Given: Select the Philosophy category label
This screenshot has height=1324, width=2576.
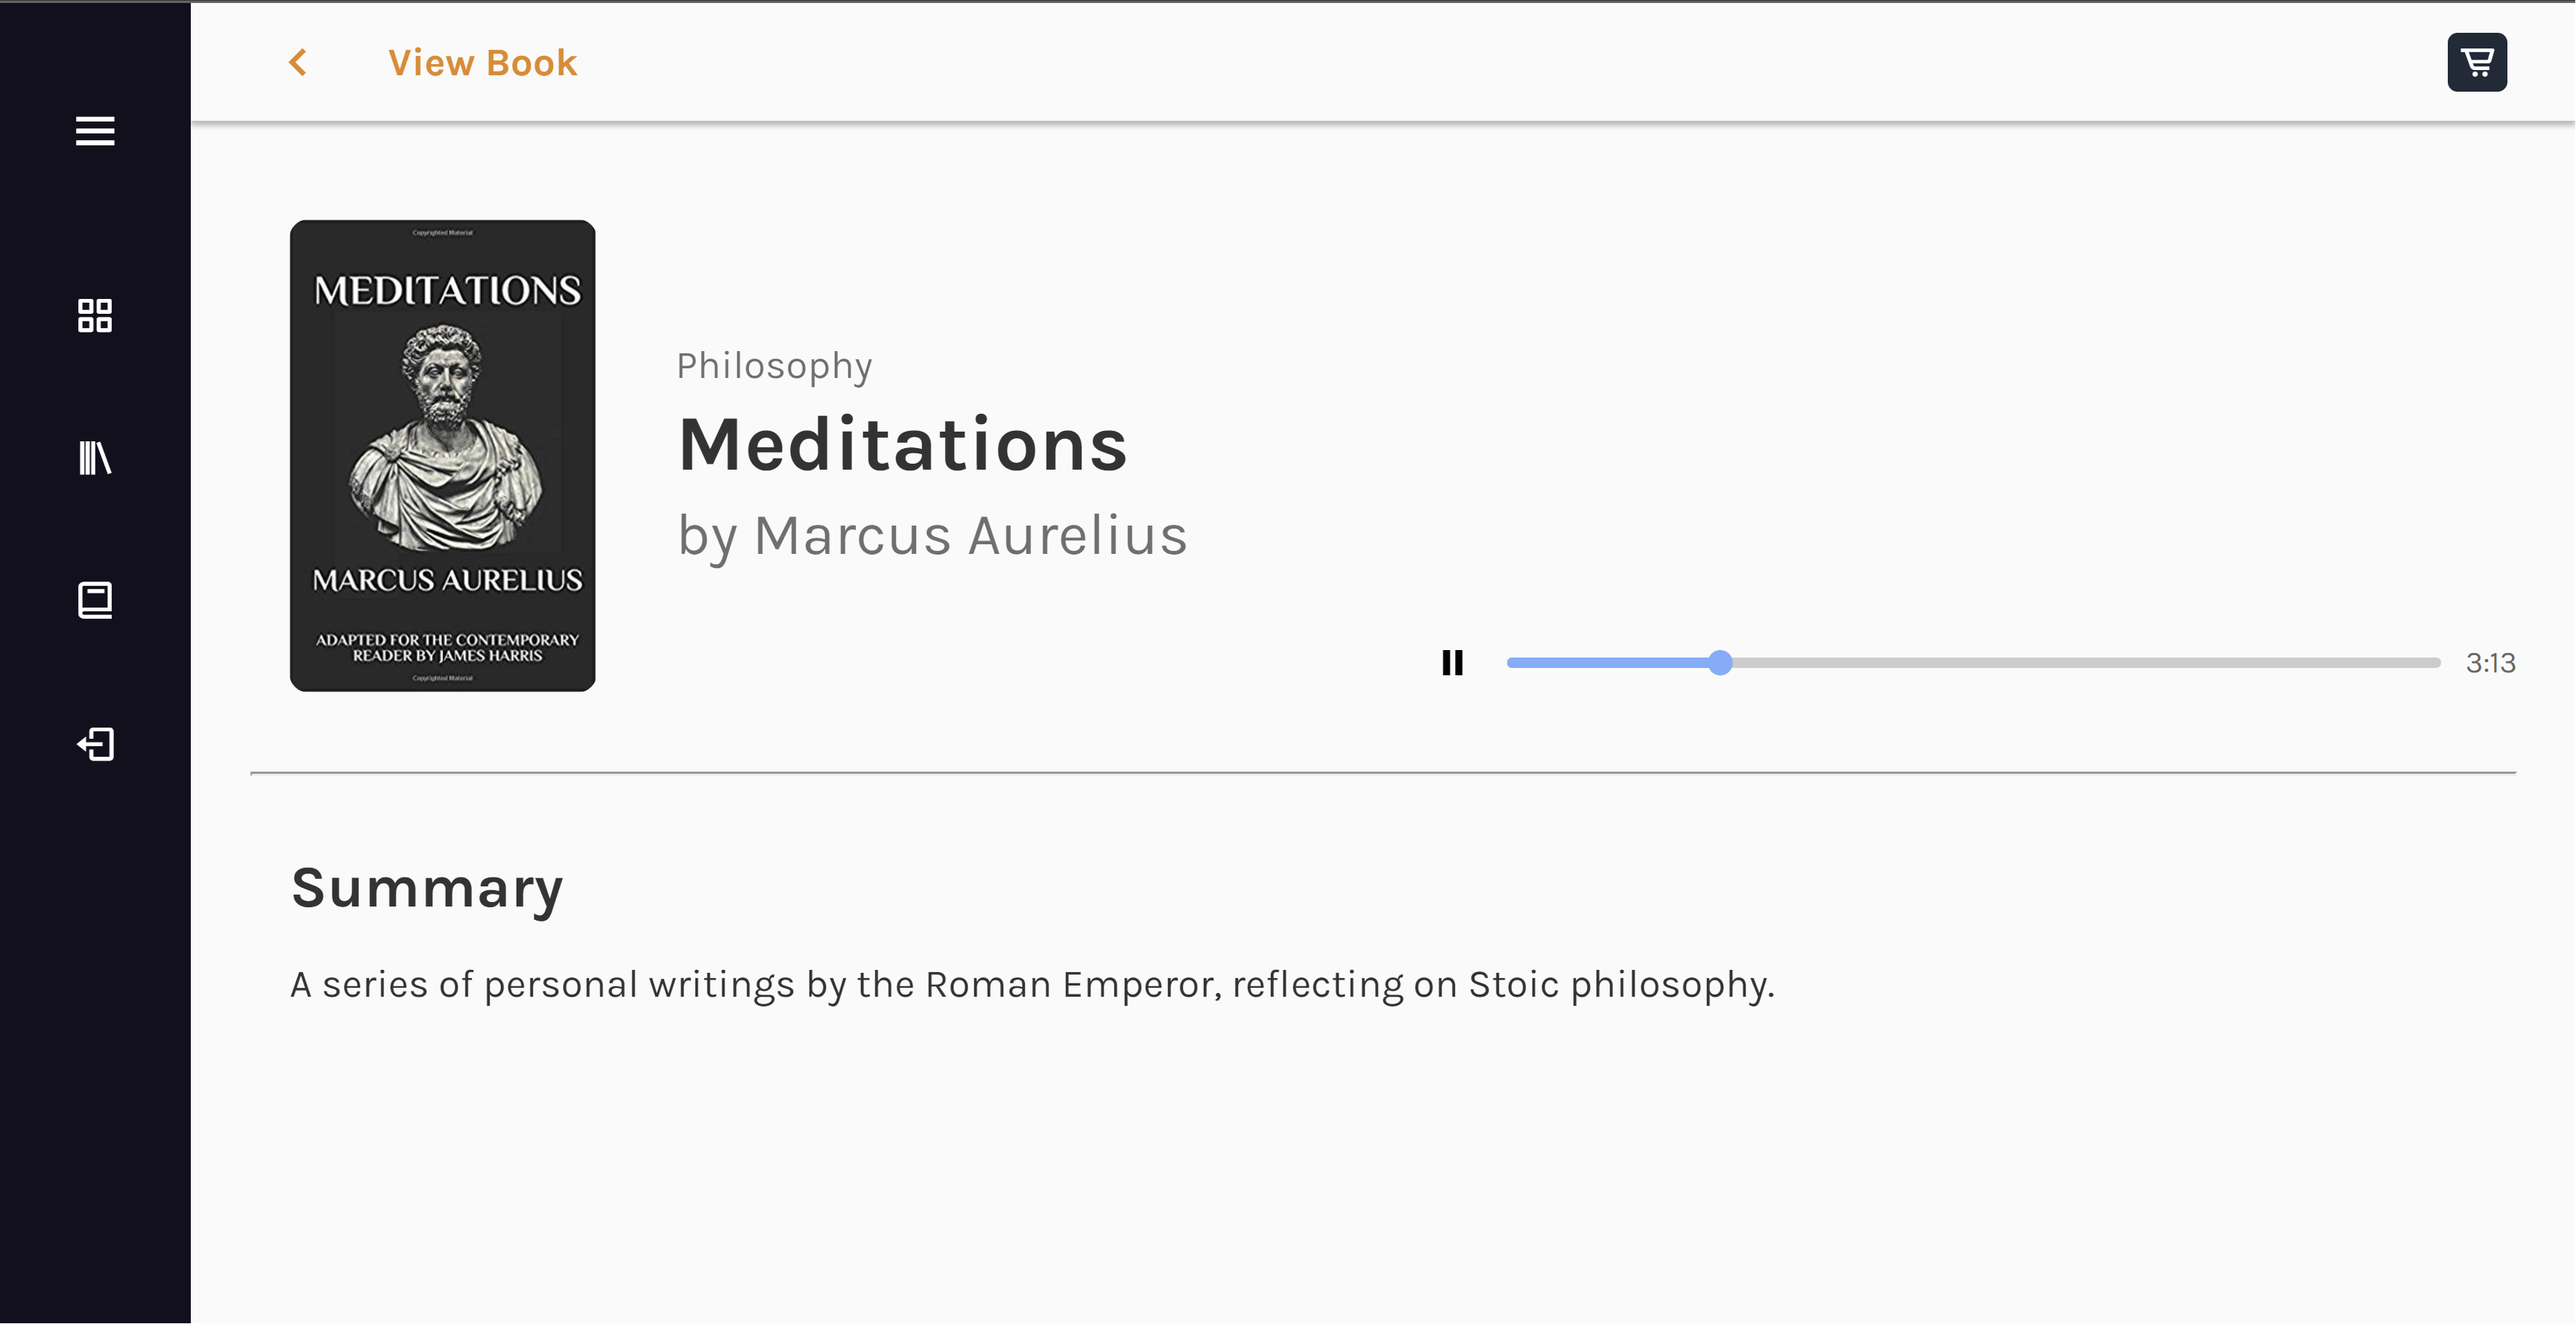Looking at the screenshot, I should click(775, 366).
